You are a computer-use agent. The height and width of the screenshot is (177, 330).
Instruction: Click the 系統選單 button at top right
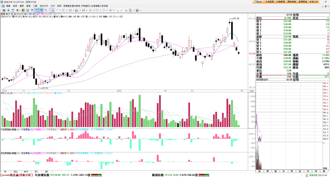(269, 2)
